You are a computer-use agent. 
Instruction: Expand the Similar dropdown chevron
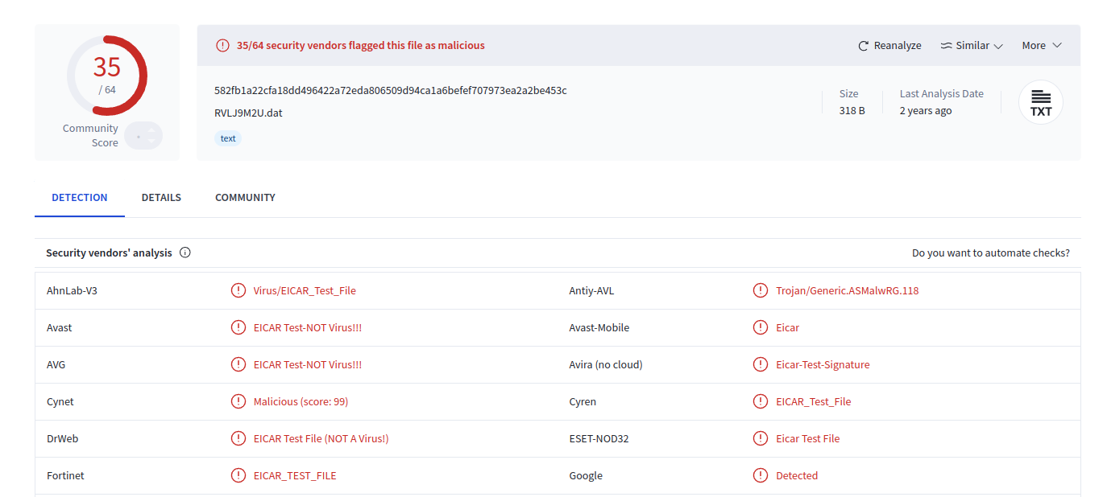point(998,46)
